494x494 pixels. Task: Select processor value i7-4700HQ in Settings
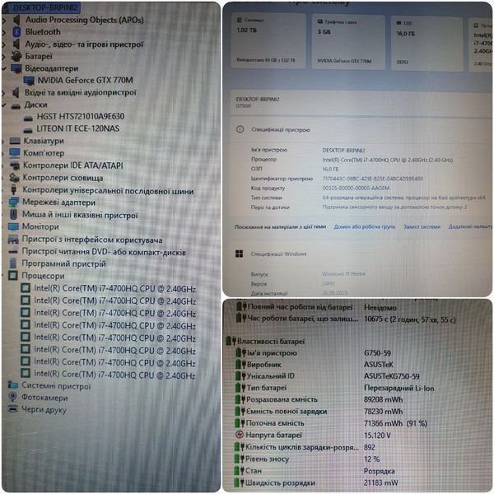click(x=388, y=160)
